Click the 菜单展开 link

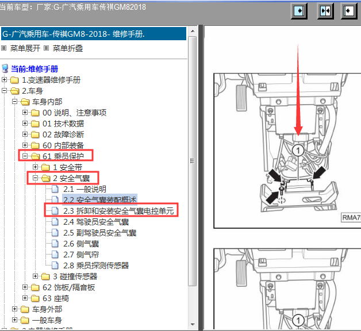pos(25,48)
